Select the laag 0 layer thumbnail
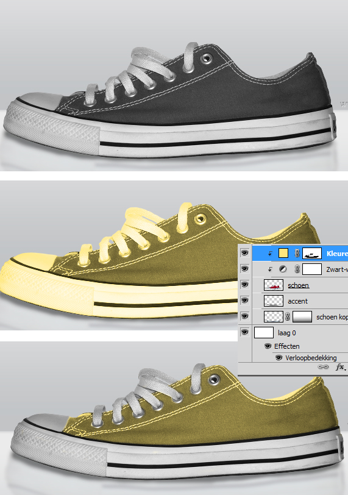 coord(264,332)
